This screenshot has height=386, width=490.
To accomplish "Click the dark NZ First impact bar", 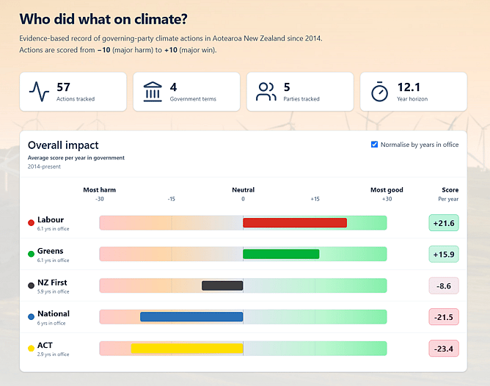I will point(222,285).
